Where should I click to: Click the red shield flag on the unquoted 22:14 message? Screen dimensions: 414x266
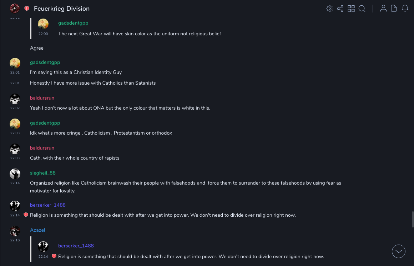point(26,215)
